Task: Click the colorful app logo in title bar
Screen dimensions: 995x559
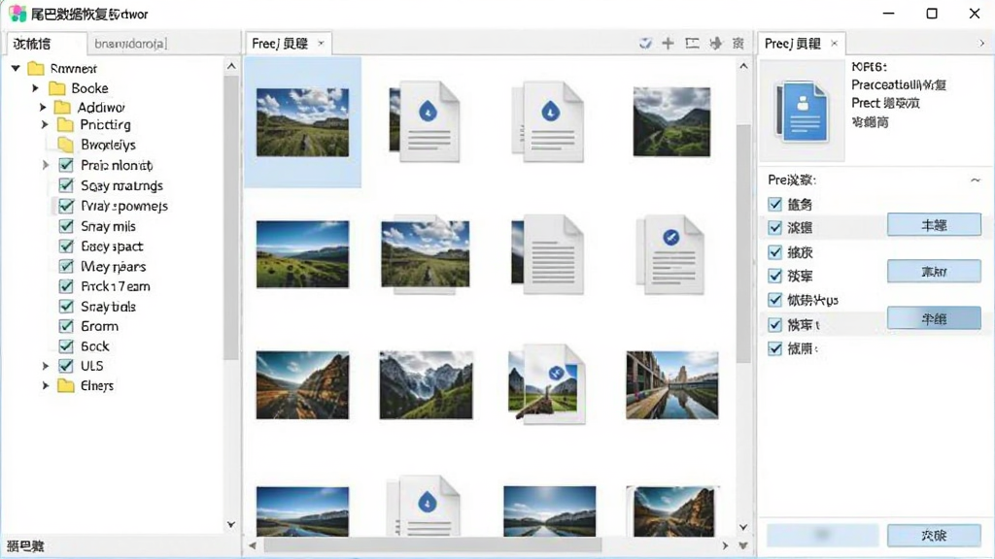Action: coord(17,14)
